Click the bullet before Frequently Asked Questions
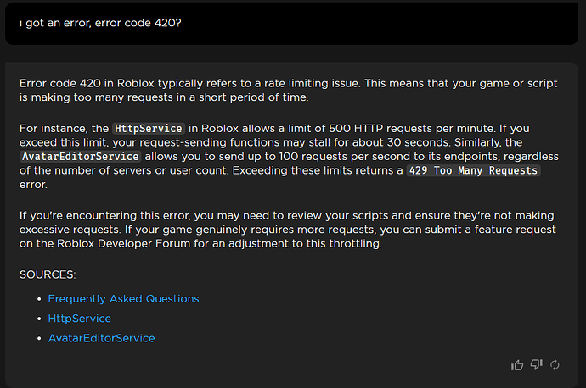This screenshot has height=388, width=586. [x=39, y=299]
